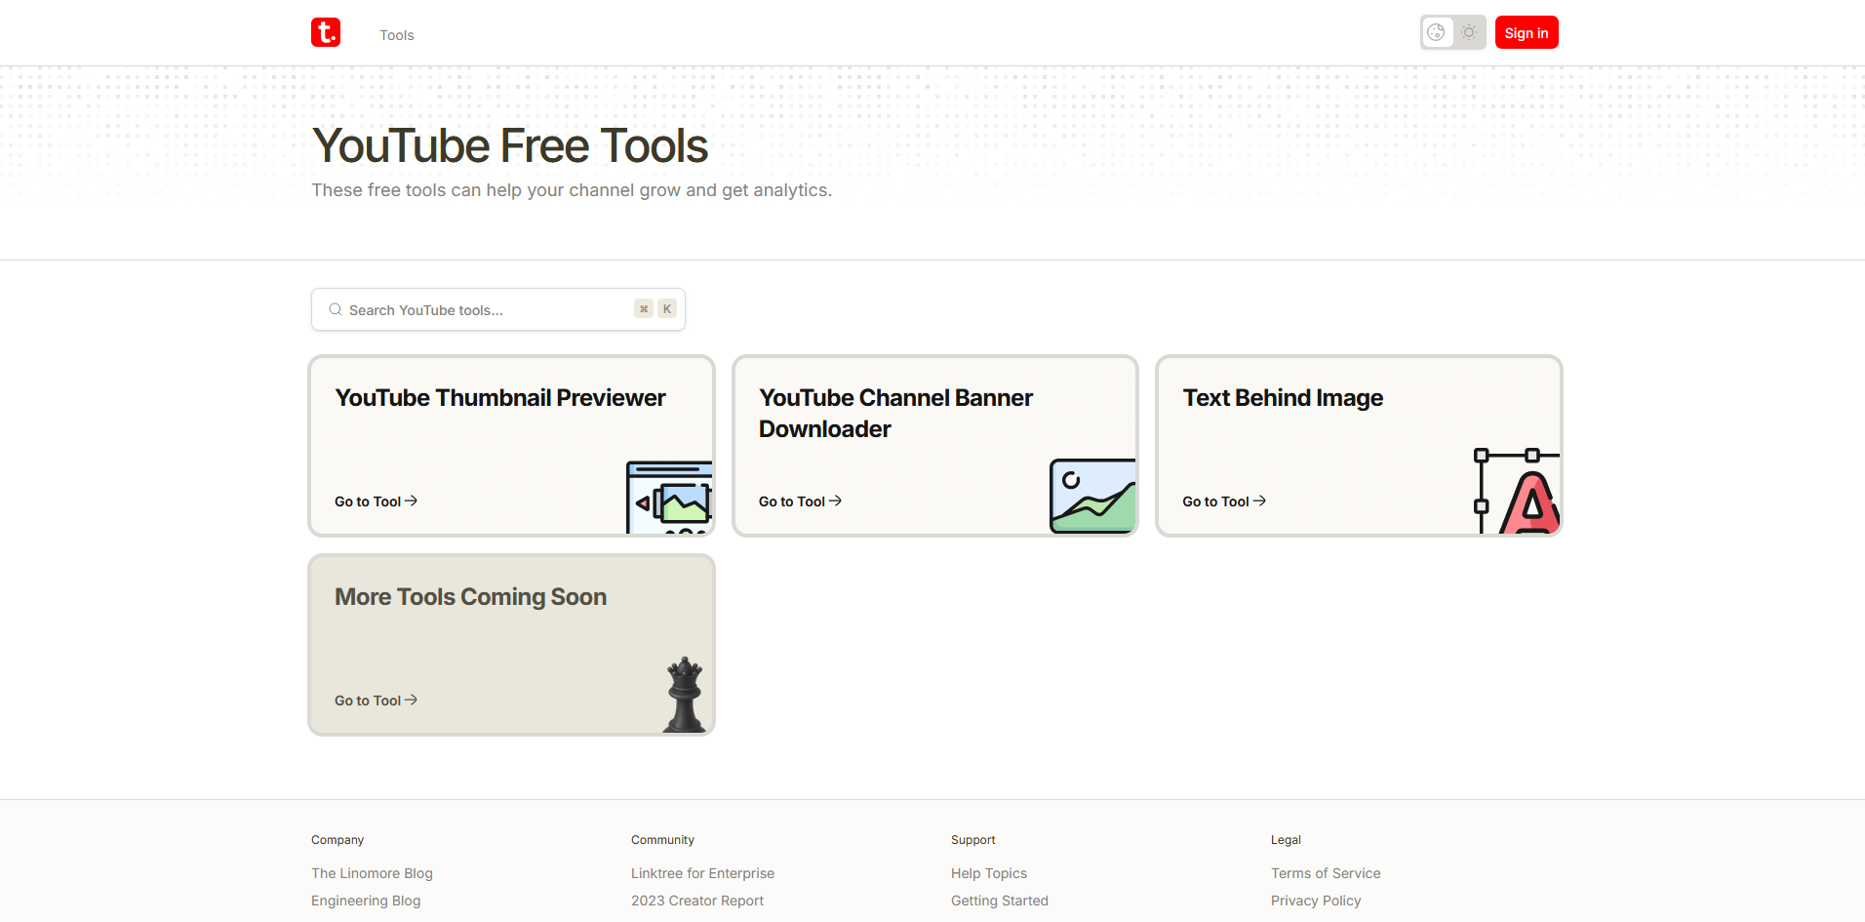The height and width of the screenshot is (922, 1865).
Task: Click the Channel Banner chart image icon
Action: (1092, 496)
